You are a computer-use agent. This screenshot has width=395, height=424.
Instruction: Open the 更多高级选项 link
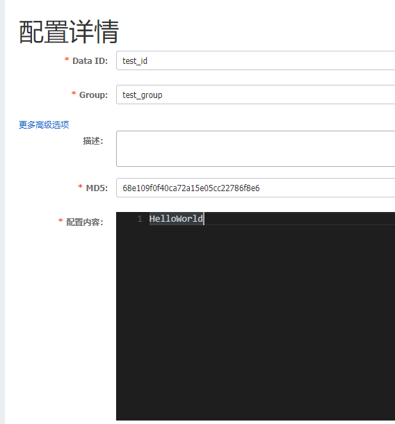pyautogui.click(x=44, y=124)
